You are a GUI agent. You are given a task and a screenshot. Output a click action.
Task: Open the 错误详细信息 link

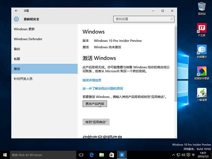(x=92, y=80)
